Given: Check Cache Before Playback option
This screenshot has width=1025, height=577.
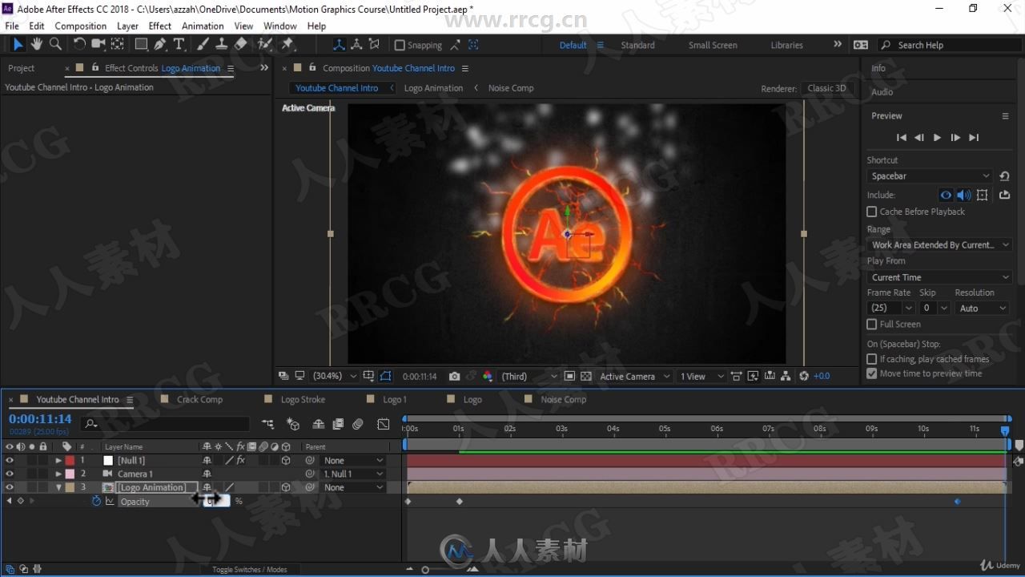Looking at the screenshot, I should pos(872,212).
